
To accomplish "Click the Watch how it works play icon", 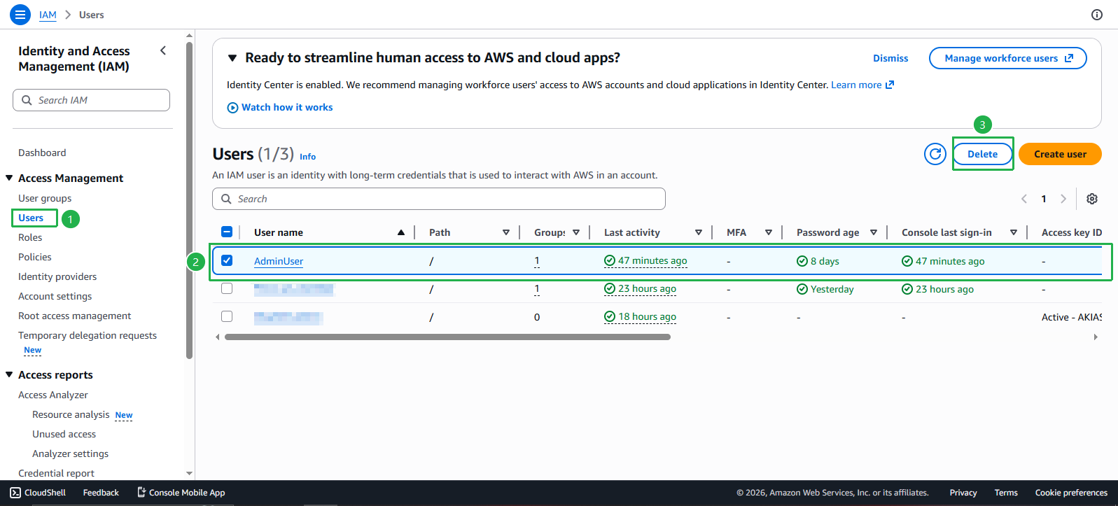I will pos(232,108).
